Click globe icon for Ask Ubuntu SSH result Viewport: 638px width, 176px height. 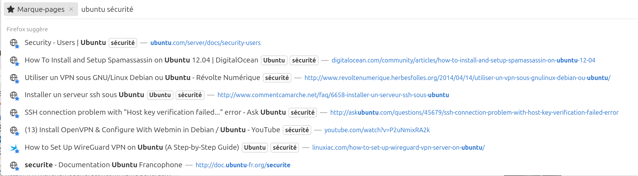coord(14,113)
